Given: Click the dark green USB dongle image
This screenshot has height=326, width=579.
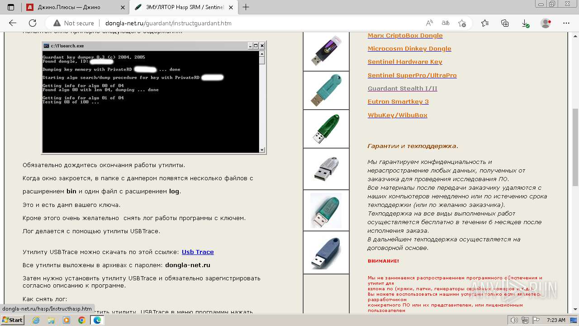Looking at the screenshot, I should 326,129.
